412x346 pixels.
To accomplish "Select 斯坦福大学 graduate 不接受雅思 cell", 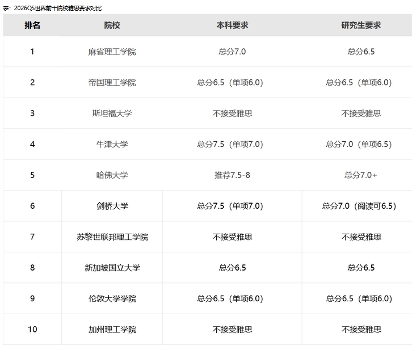I will click(x=361, y=113).
